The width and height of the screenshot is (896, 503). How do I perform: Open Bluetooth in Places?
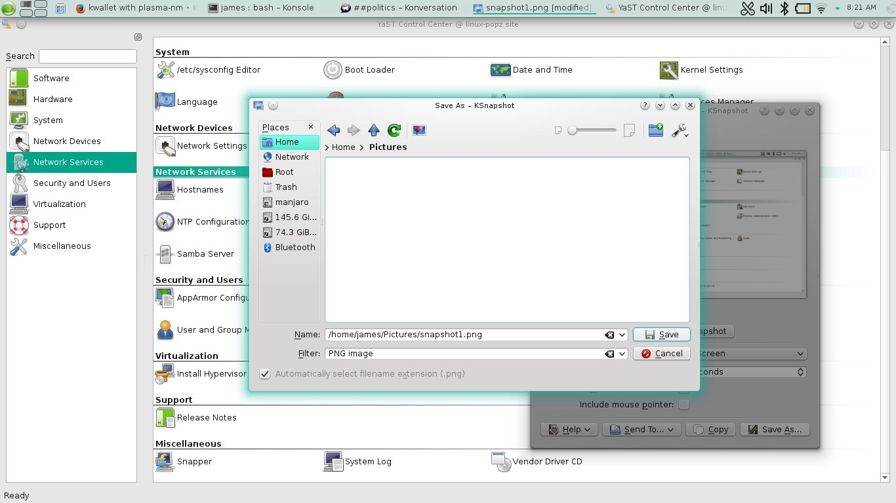[289, 248]
